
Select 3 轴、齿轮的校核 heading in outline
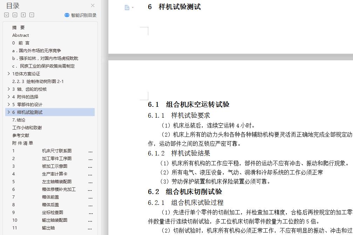[29, 89]
